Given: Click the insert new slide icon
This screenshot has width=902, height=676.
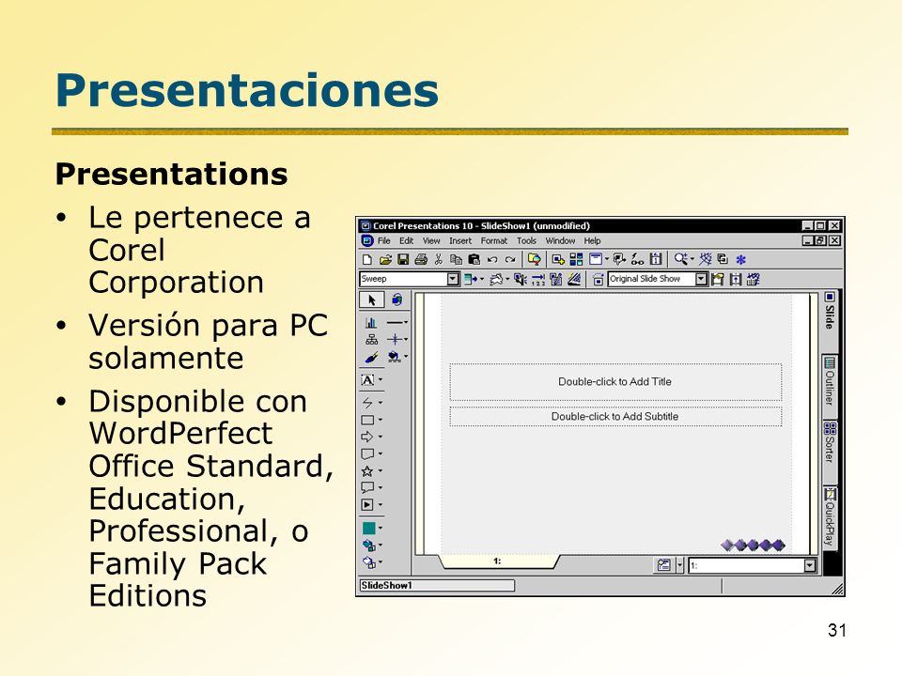Looking at the screenshot, I should point(558,259).
